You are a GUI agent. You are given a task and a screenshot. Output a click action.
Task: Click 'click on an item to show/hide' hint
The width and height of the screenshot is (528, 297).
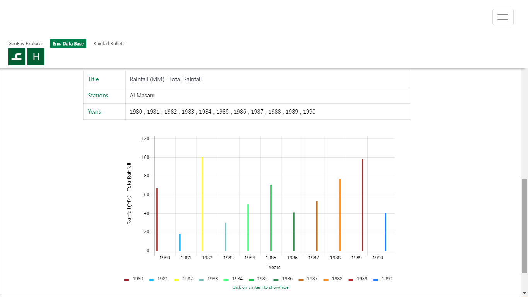261,287
